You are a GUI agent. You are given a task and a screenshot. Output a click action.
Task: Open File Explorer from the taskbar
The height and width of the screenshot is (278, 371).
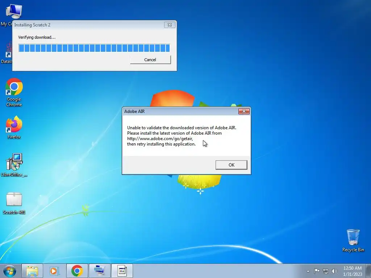[32, 271]
